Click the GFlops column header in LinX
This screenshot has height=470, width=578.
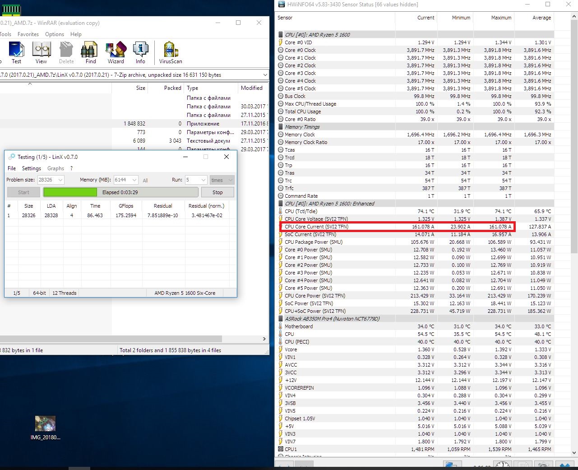coord(126,206)
